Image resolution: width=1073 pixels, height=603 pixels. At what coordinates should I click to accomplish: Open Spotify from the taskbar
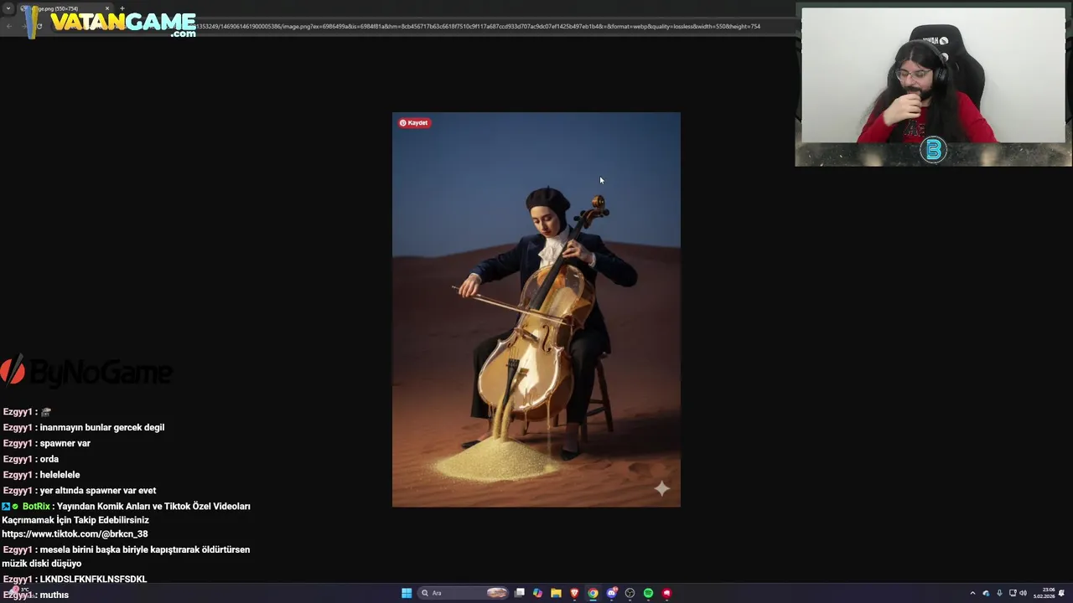(x=648, y=593)
